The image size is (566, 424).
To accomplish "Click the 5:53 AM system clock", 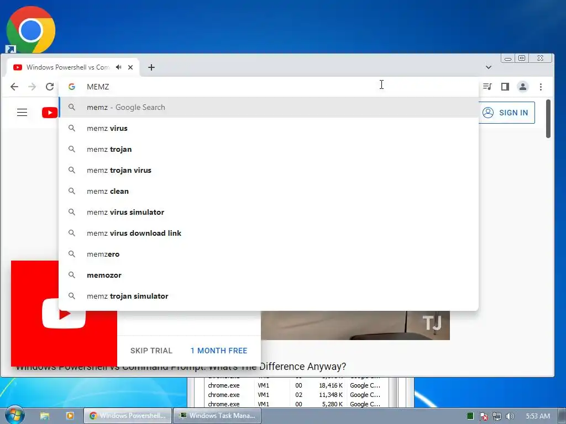I will tap(538, 416).
